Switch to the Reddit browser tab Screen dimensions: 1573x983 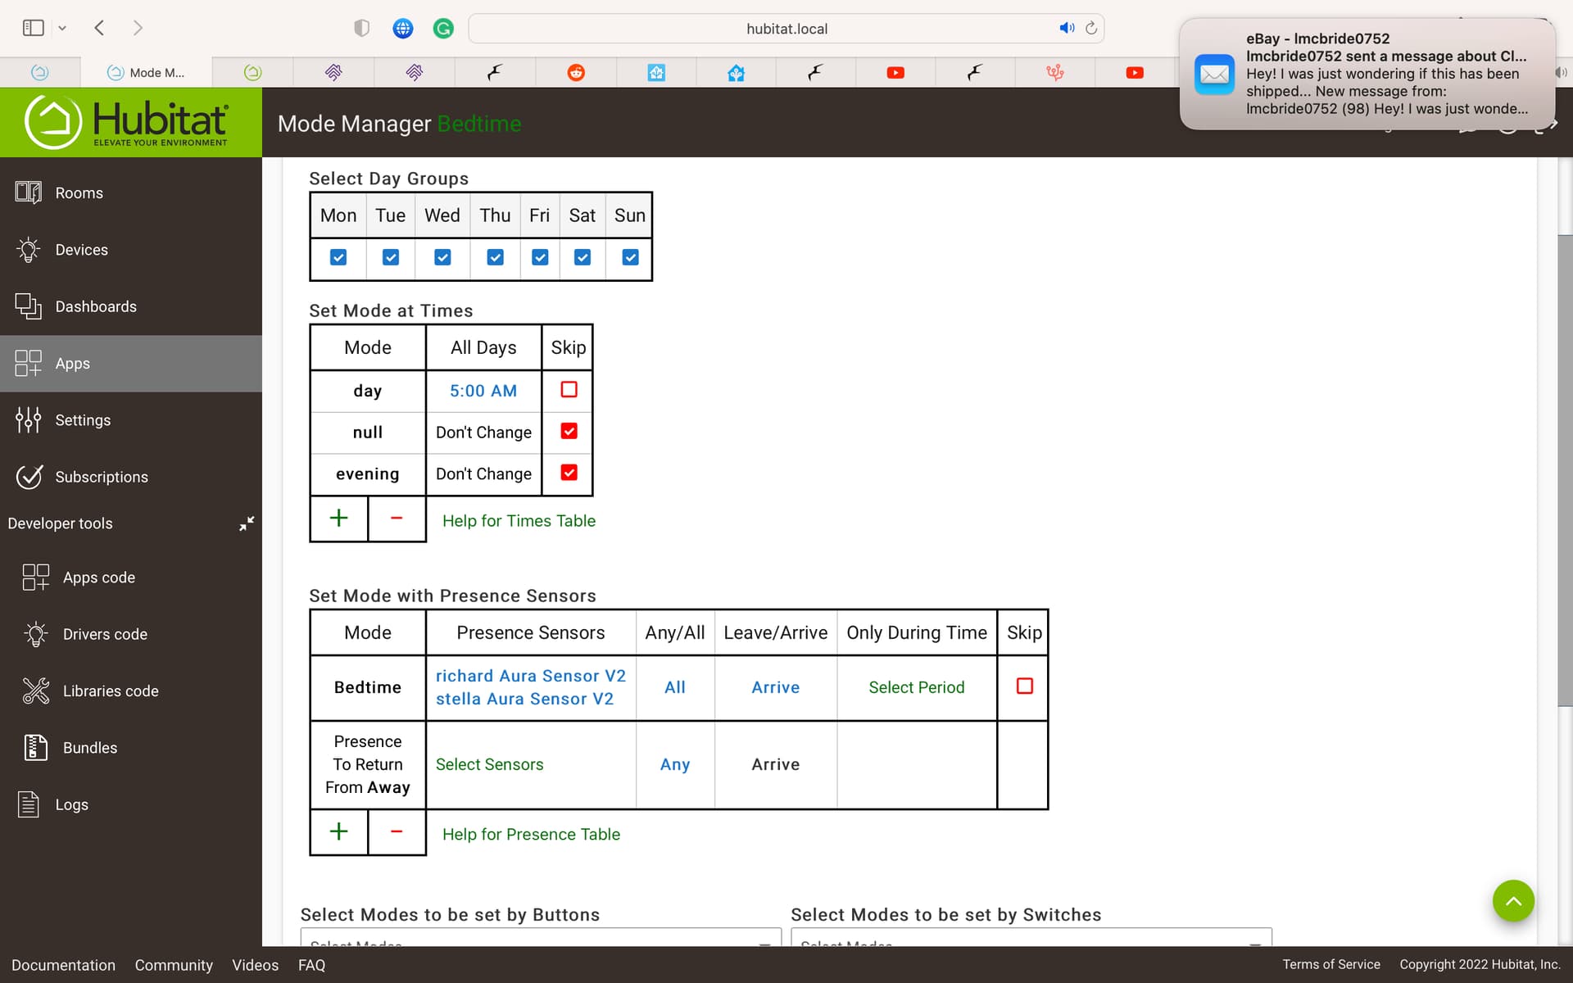[576, 72]
